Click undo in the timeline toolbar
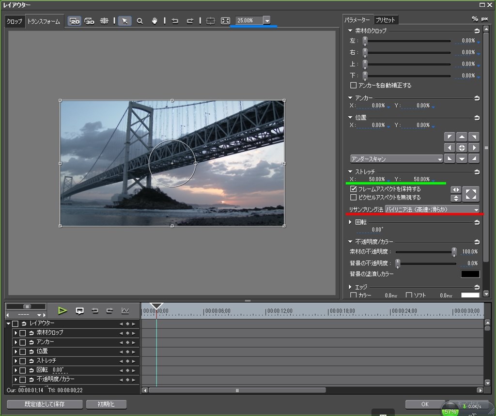496x416 pixels. pos(95,310)
